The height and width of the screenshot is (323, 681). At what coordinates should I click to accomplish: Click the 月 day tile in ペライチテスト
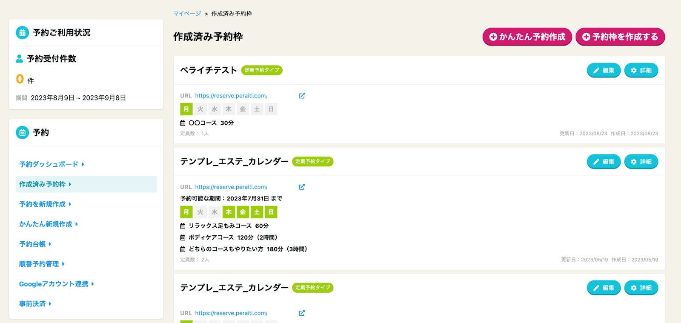point(186,109)
